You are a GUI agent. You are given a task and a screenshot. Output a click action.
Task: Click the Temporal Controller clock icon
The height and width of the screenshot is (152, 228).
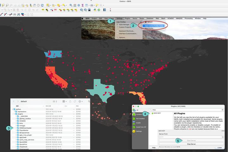coord(38,5)
